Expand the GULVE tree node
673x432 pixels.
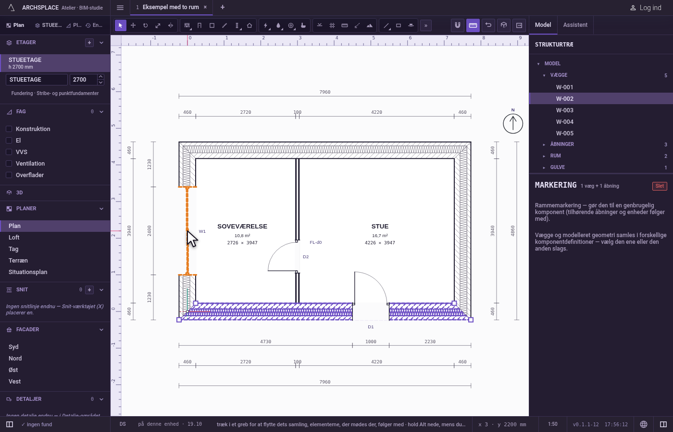coord(544,168)
